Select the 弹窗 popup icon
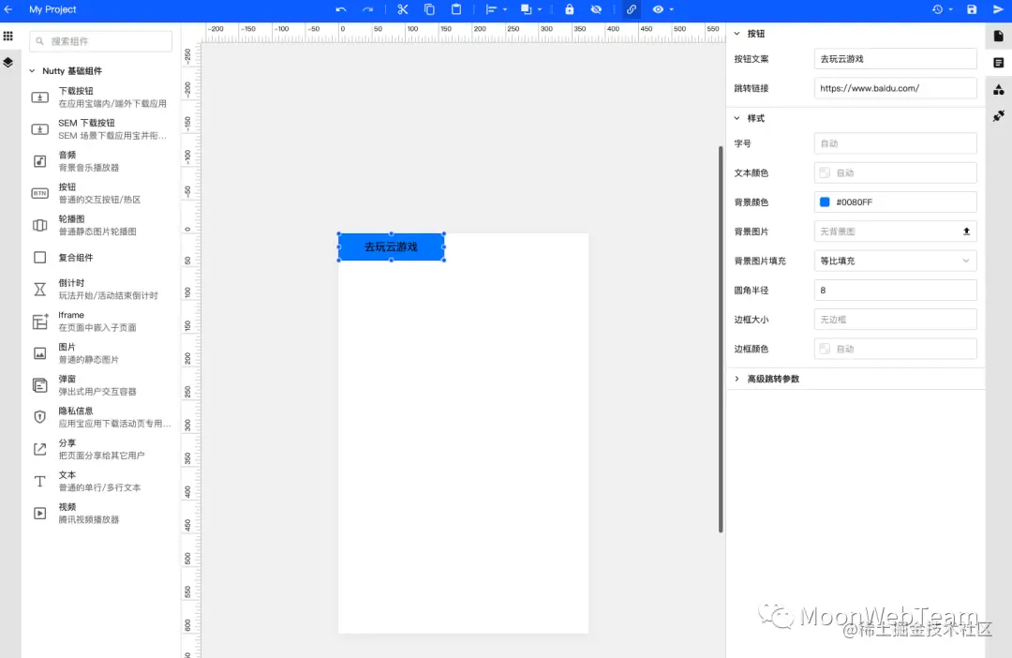This screenshot has height=658, width=1012. [x=40, y=385]
